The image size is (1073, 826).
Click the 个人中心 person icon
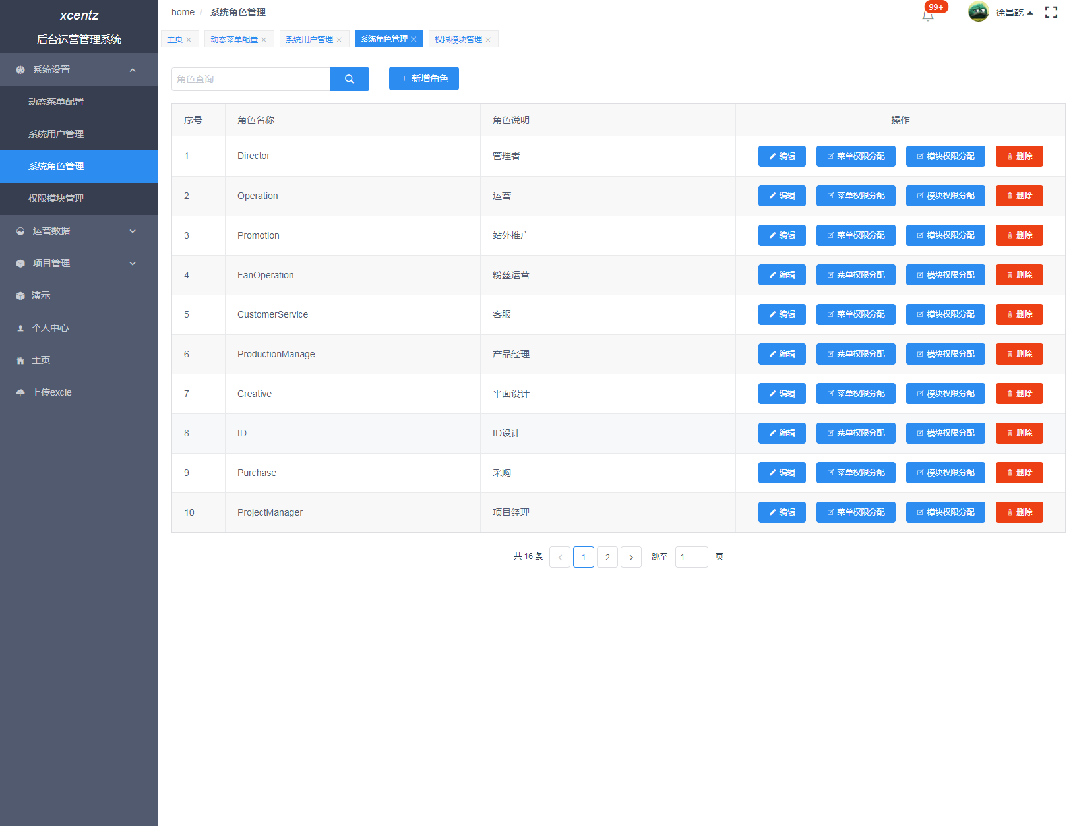point(20,328)
